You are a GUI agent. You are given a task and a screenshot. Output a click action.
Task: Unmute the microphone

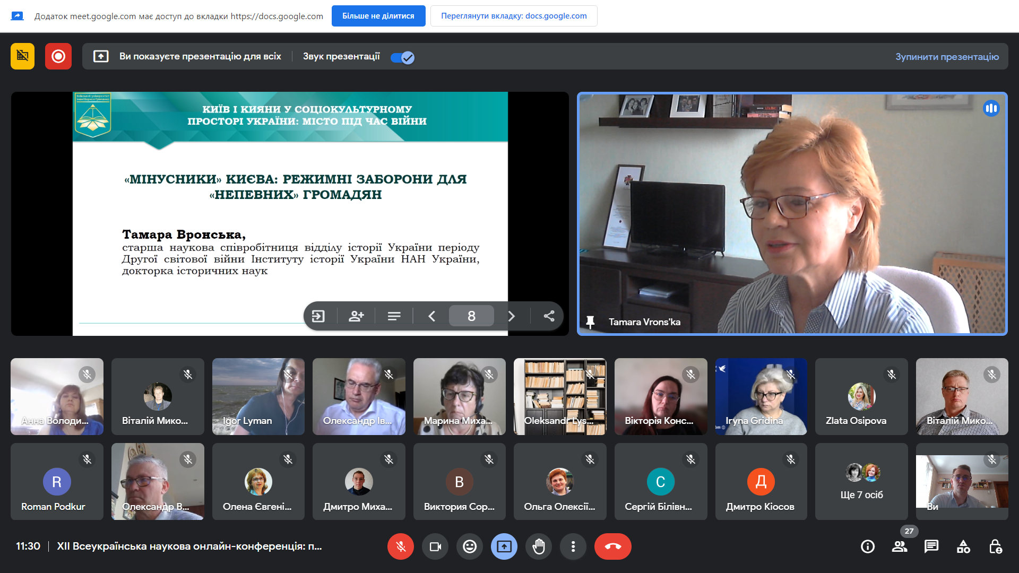401,546
